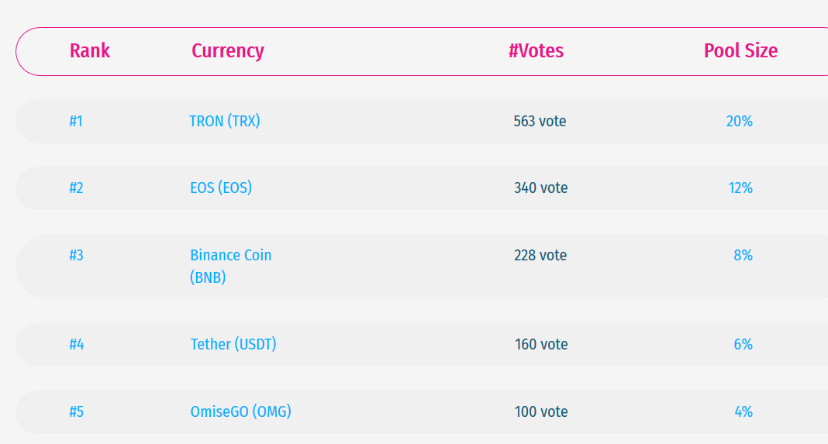Click the 12% pool size value
Screen dimensions: 828x444
click(x=740, y=188)
